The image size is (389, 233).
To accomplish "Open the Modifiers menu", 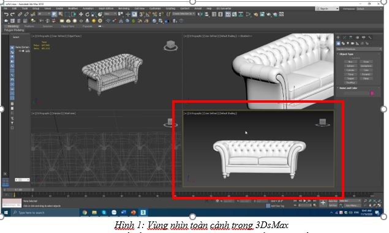I will (73, 9).
